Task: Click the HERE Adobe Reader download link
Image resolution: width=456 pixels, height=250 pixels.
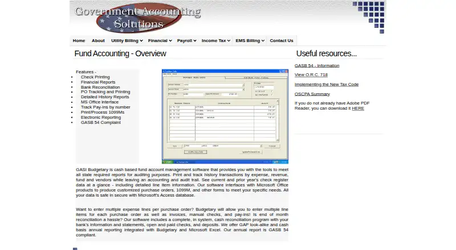Action: [358, 108]
